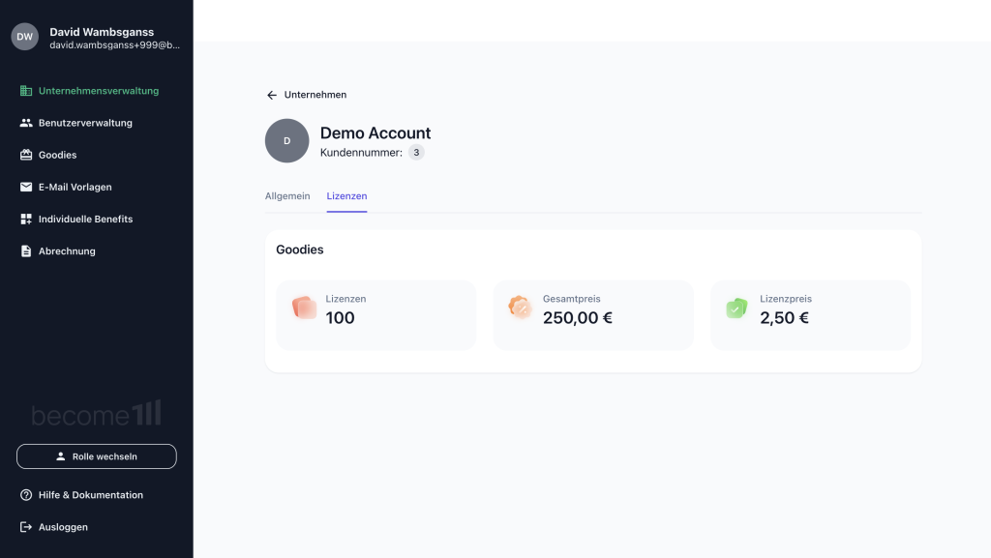Click the Individuelle Benefits widgets icon

pyautogui.click(x=26, y=219)
